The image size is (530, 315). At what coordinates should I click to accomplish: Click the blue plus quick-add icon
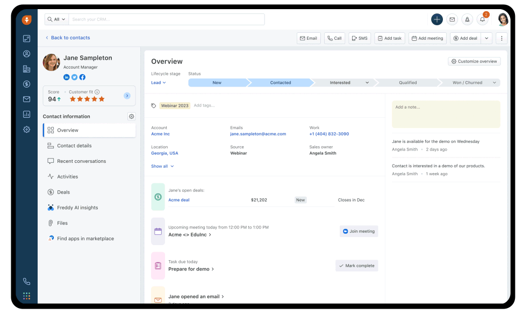pyautogui.click(x=437, y=19)
